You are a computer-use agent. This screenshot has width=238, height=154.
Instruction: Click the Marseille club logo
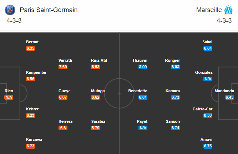[228, 10]
